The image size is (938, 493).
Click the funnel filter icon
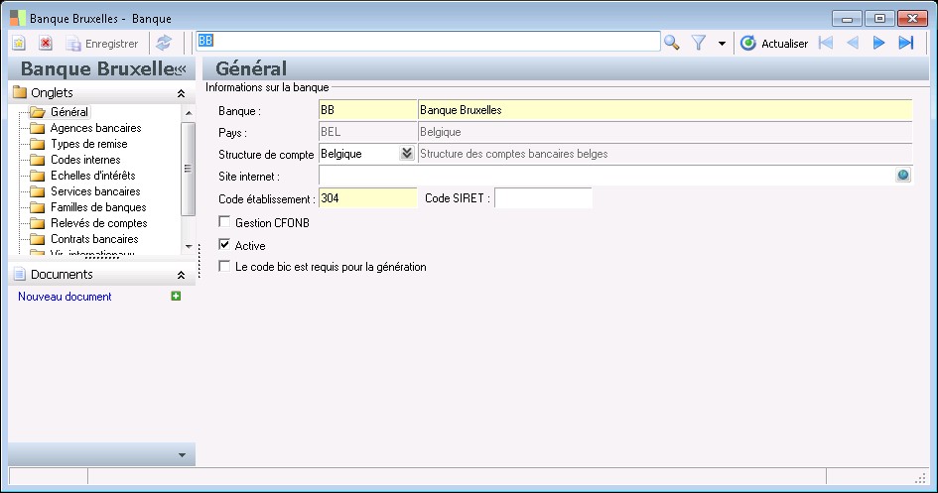(x=699, y=43)
